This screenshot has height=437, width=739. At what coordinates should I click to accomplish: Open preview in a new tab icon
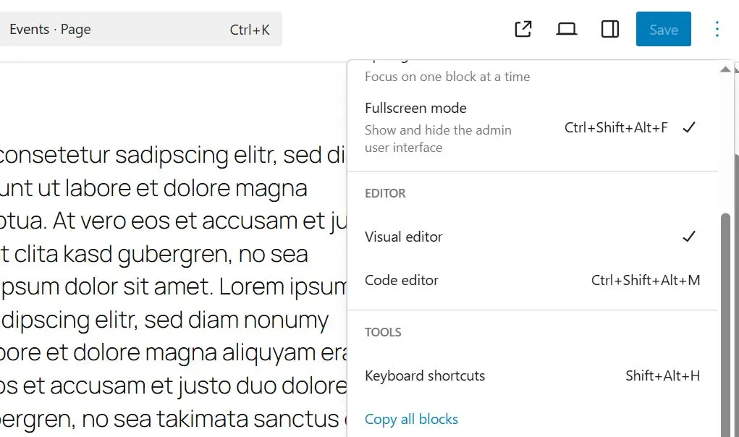click(x=523, y=29)
